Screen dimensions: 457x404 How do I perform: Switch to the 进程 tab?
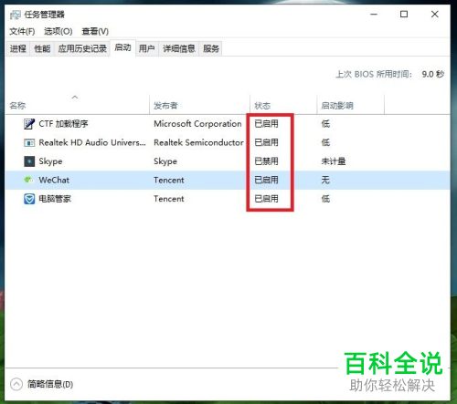(17, 48)
